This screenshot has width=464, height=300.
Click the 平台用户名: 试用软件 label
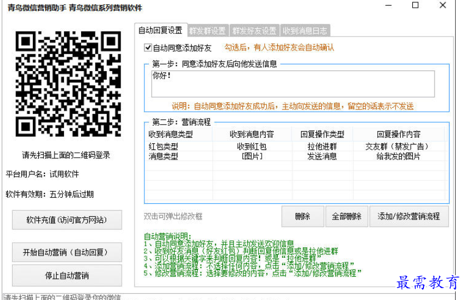coord(42,174)
